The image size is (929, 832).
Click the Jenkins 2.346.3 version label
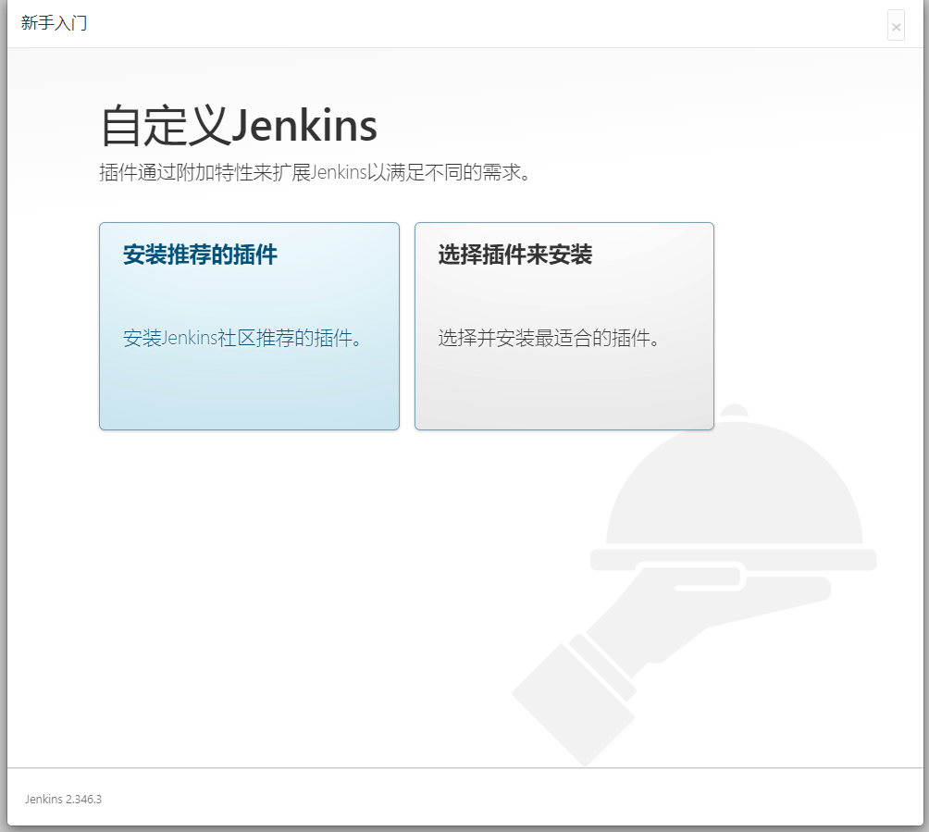point(63,798)
